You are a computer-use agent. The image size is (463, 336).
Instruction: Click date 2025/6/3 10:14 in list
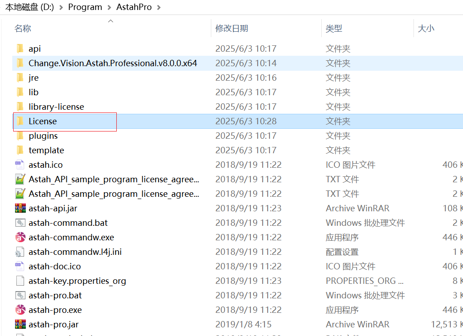tap(246, 63)
